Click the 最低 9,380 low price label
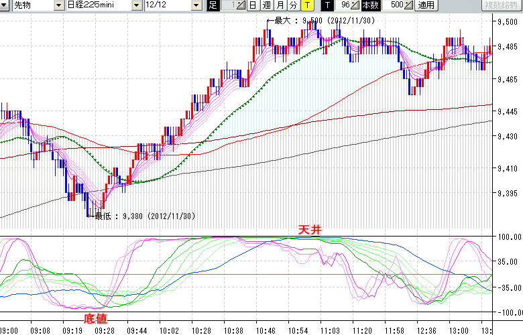This screenshot has width=523, height=335. point(144,216)
